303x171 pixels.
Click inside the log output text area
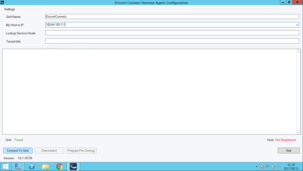tap(149, 92)
